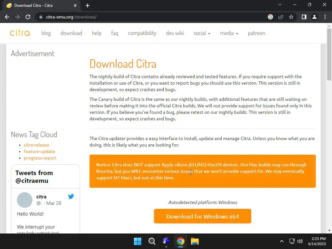
Task: Open the Google icon in address bar
Action: coord(270,17)
